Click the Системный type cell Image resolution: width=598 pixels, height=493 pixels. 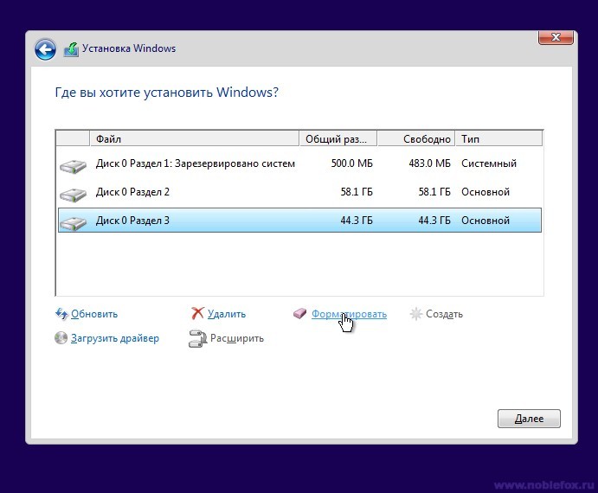click(489, 163)
